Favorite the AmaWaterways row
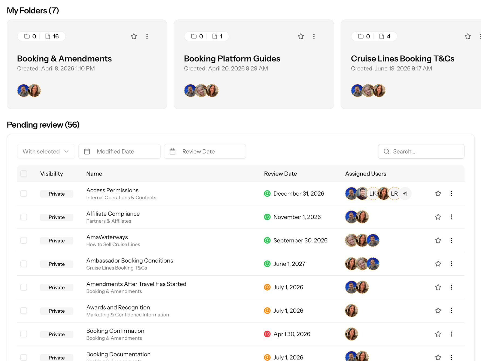The height and width of the screenshot is (361, 481). pos(438,240)
